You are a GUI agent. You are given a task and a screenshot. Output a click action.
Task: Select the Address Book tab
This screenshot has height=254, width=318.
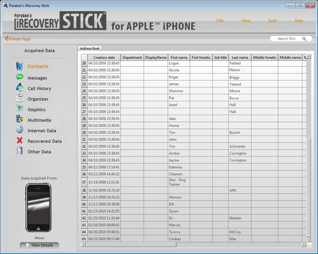tap(90, 48)
